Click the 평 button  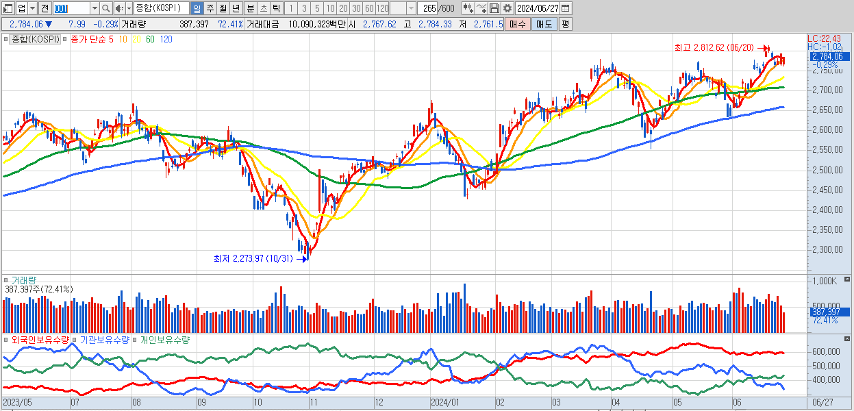(x=565, y=24)
